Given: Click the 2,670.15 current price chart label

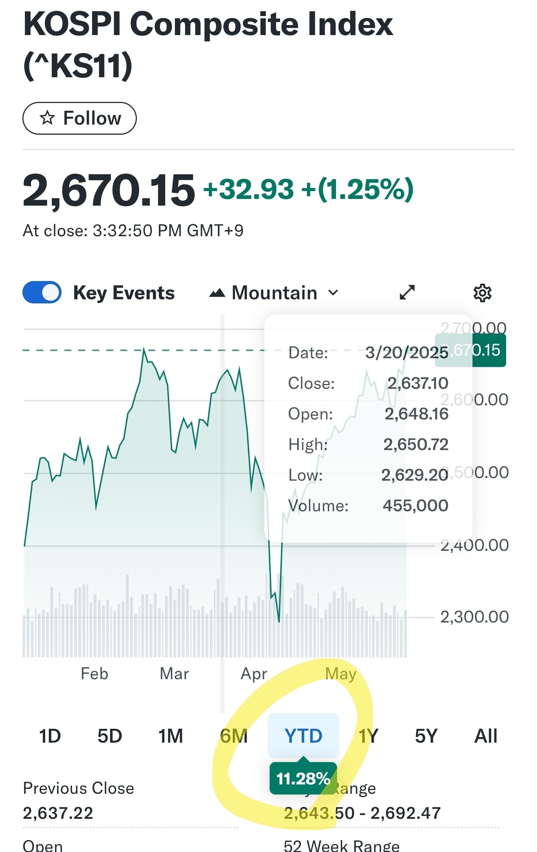Looking at the screenshot, I should [x=489, y=350].
